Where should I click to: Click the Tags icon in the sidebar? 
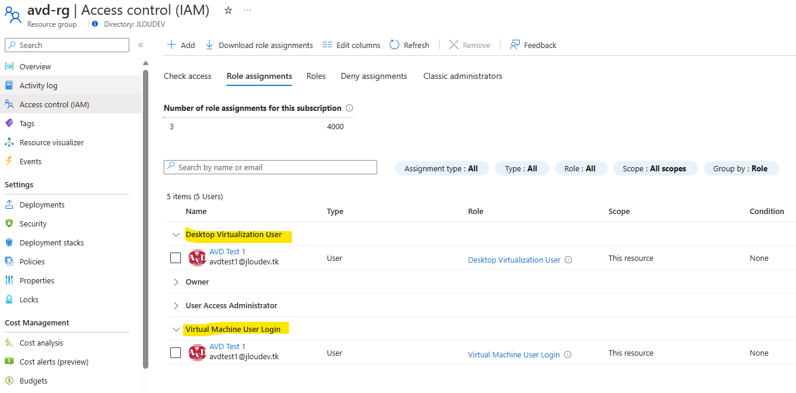[x=9, y=123]
